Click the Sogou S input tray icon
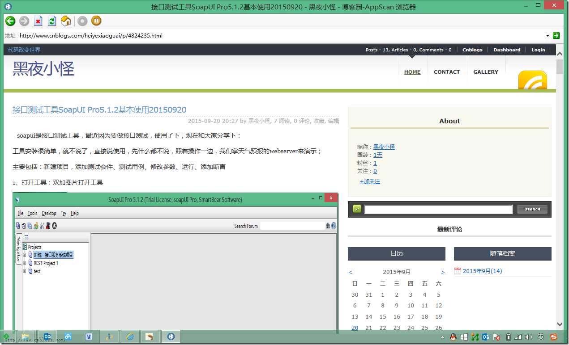The width and height of the screenshot is (569, 345). [554, 337]
